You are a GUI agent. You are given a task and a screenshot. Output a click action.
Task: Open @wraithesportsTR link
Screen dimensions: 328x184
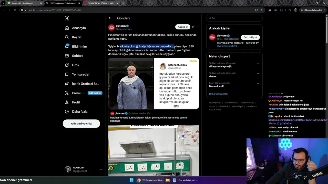[227, 46]
